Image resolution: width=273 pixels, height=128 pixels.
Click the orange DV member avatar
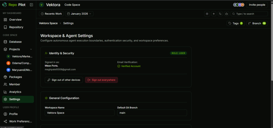point(243,5)
